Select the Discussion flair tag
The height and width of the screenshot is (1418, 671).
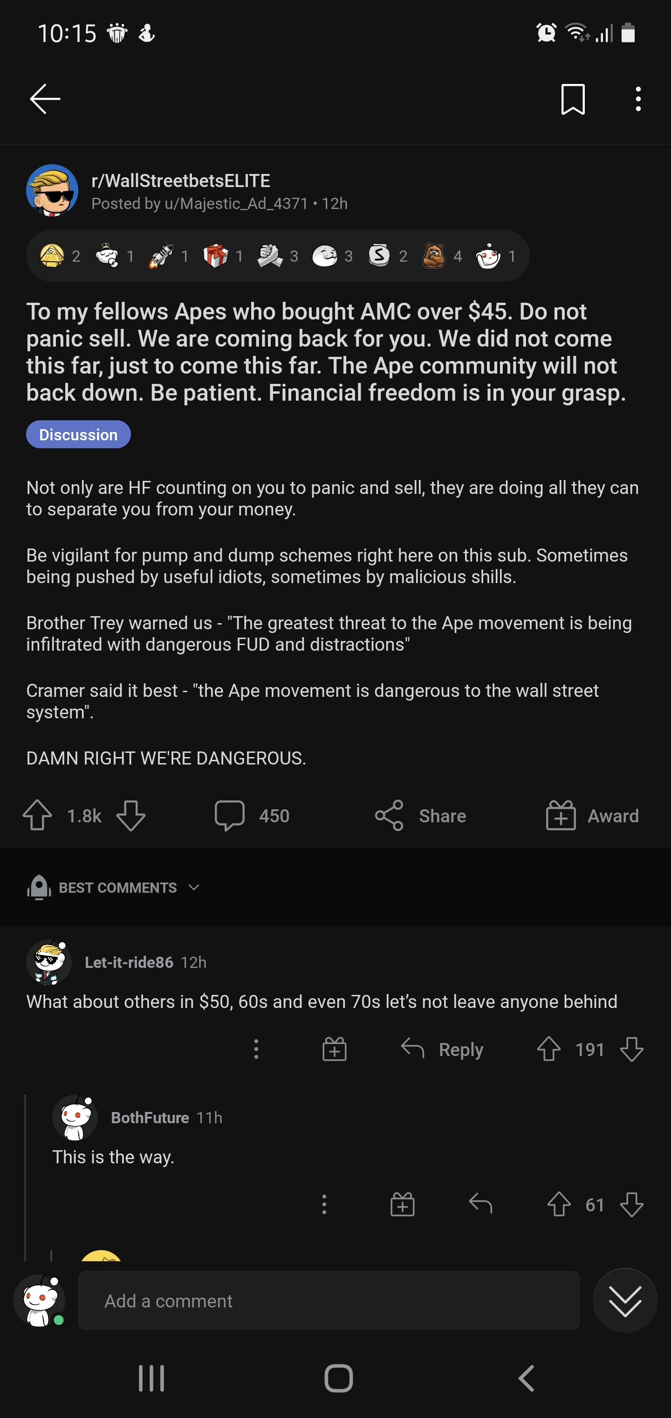click(x=78, y=434)
